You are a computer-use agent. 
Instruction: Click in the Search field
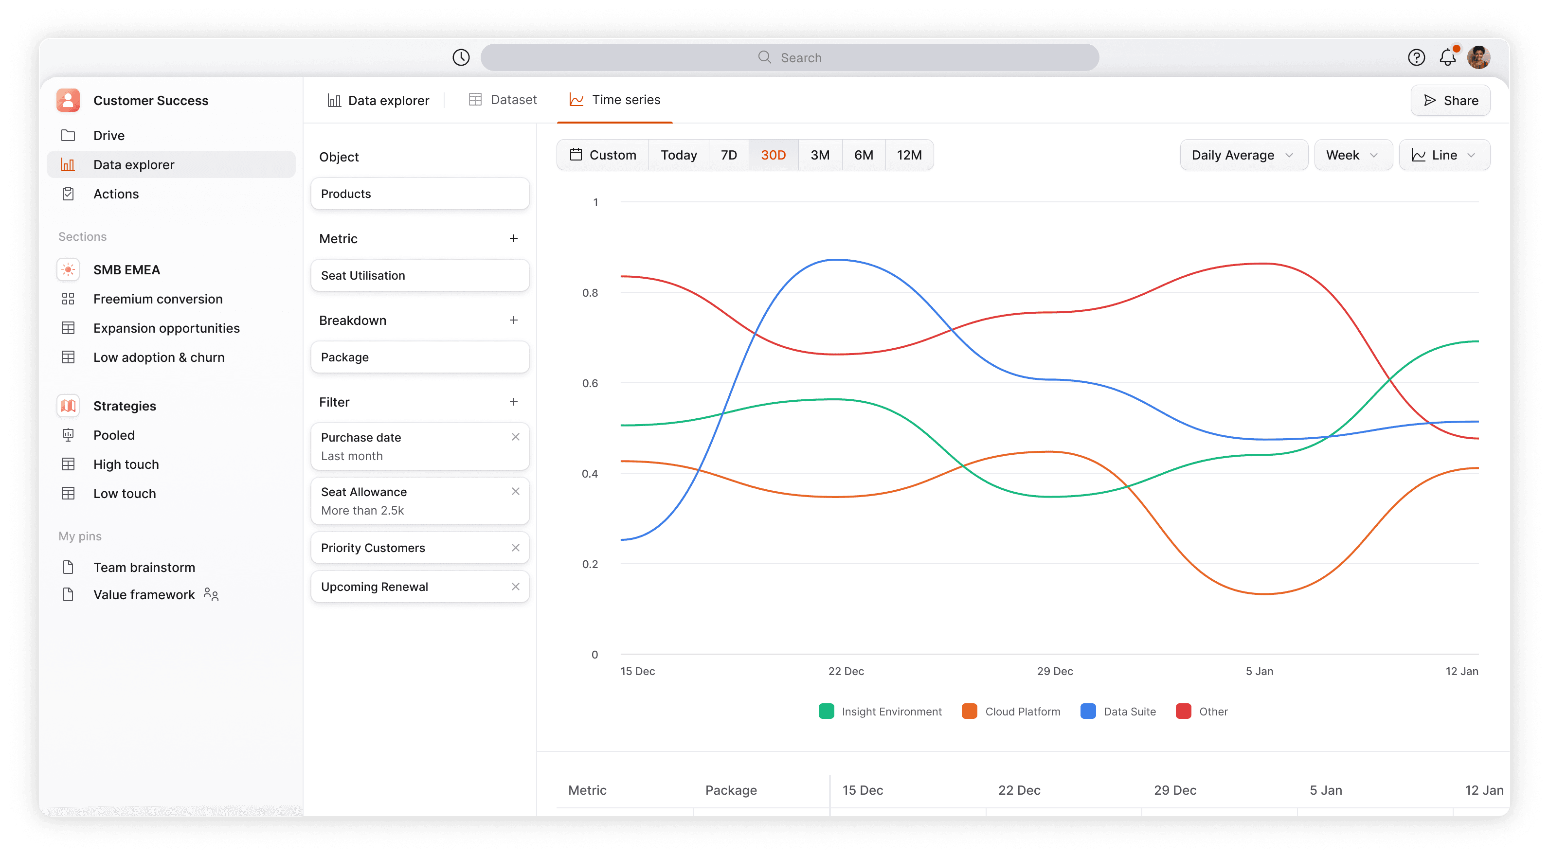point(789,57)
